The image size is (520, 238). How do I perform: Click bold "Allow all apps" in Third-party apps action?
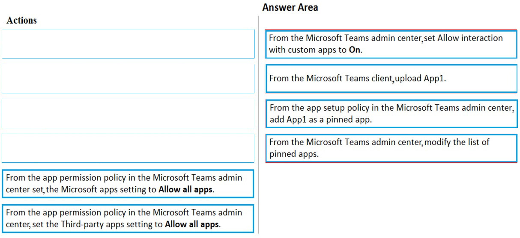coord(191,224)
